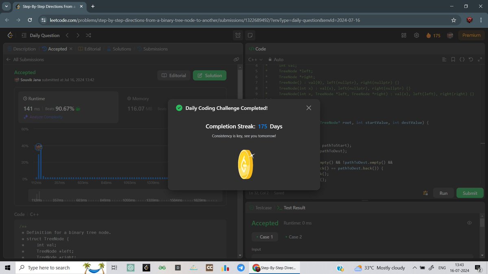
Task: Expand the code editor to fullscreen
Action: click(x=480, y=59)
